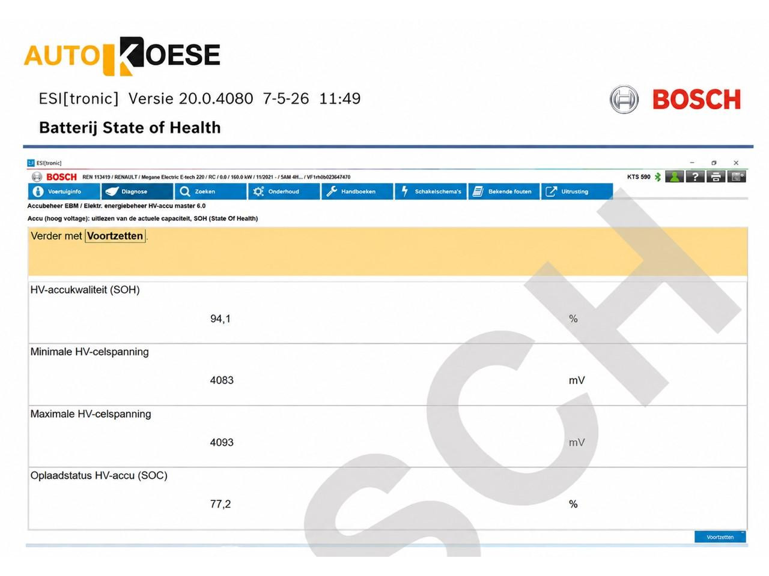Open the Bekende fouten tab

[504, 191]
